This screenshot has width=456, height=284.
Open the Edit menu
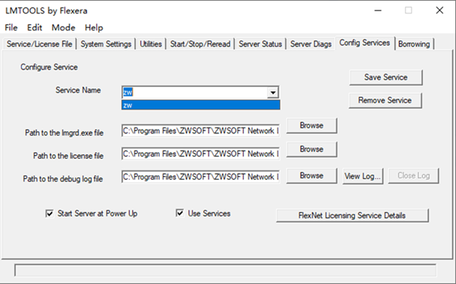[34, 28]
